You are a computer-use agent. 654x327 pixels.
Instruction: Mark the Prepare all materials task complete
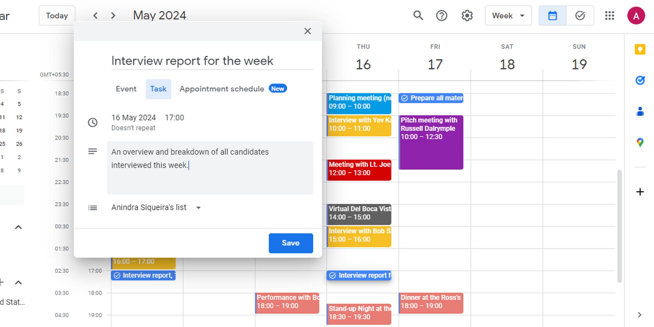click(x=404, y=98)
